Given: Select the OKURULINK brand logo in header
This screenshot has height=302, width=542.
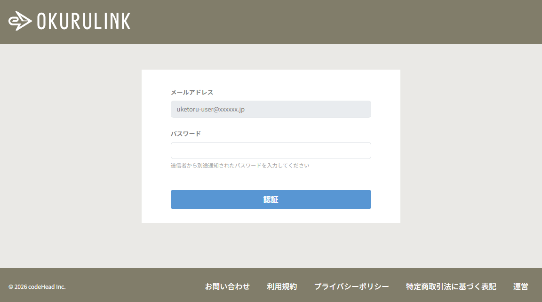Looking at the screenshot, I should point(68,21).
